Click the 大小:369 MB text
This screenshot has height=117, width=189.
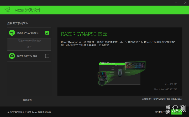[171, 84]
